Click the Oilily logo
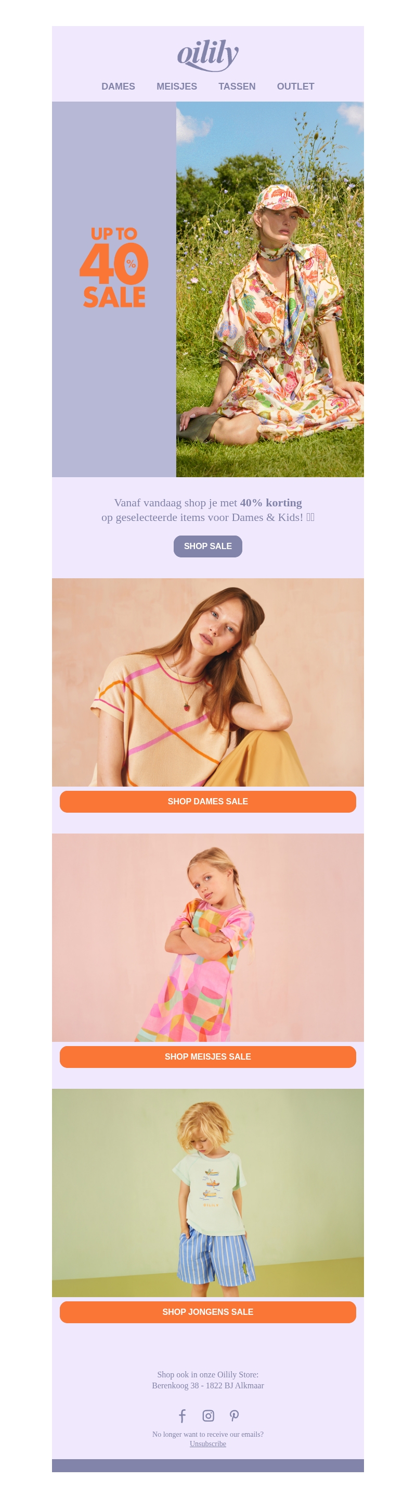Image resolution: width=416 pixels, height=1492 pixels. (x=208, y=56)
